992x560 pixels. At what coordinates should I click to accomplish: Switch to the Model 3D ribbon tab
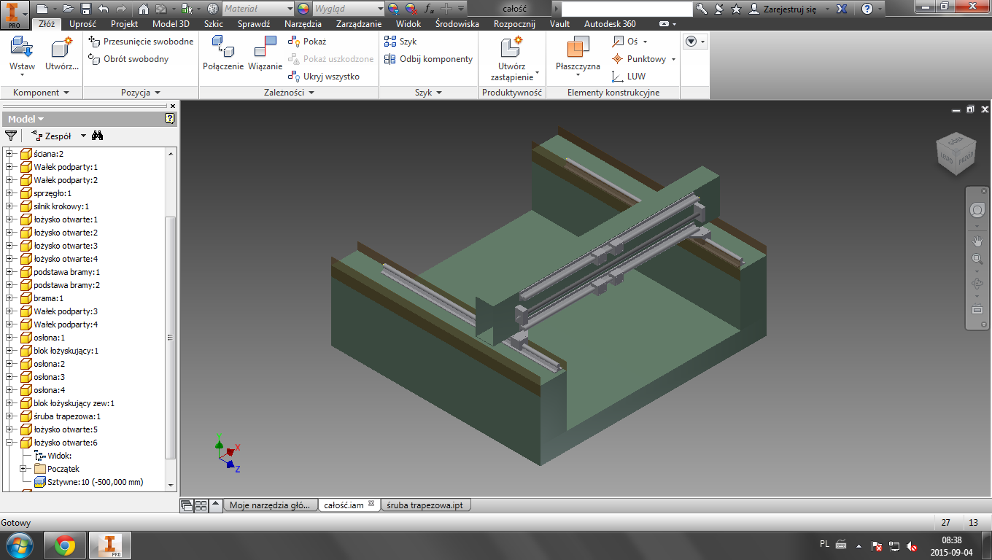tap(171, 24)
